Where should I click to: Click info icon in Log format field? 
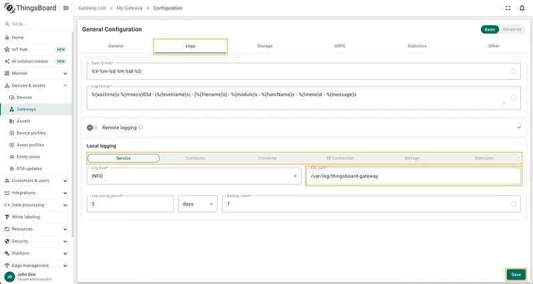(x=514, y=98)
